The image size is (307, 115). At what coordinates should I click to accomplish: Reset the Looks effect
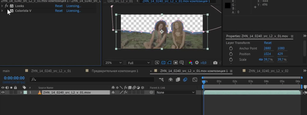tap(59, 6)
